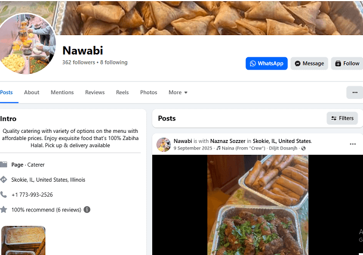
Task: Switch to the About tab
Action: coord(32,92)
